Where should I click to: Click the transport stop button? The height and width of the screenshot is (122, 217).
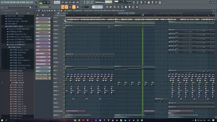(48, 2)
